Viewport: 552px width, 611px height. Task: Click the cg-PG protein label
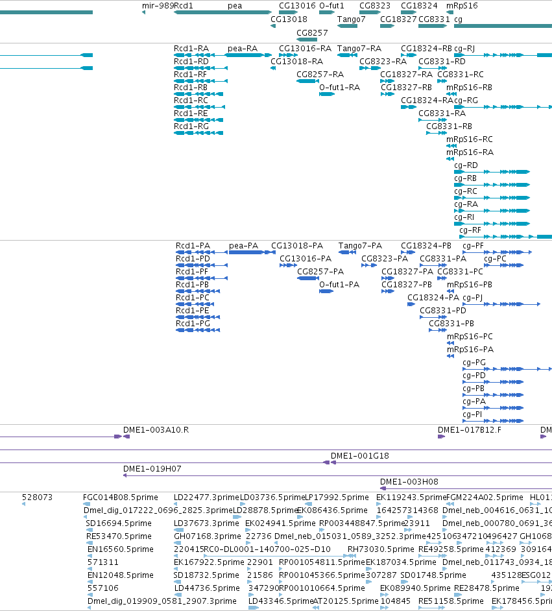pyautogui.click(x=474, y=363)
